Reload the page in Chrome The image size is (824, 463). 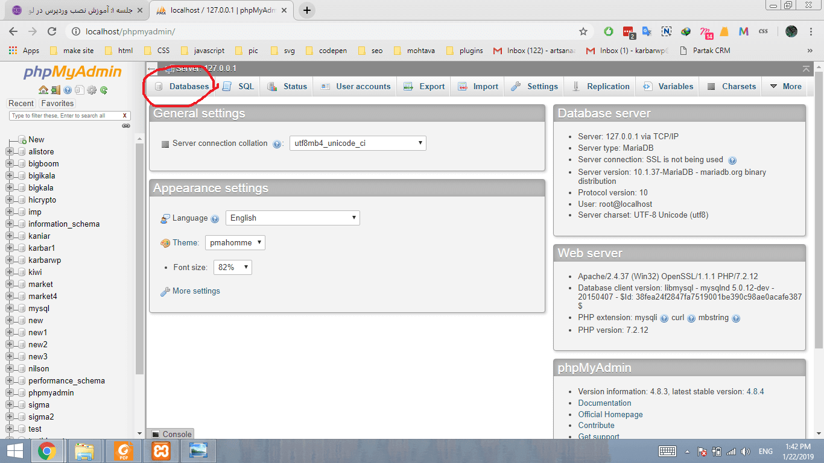click(x=52, y=31)
